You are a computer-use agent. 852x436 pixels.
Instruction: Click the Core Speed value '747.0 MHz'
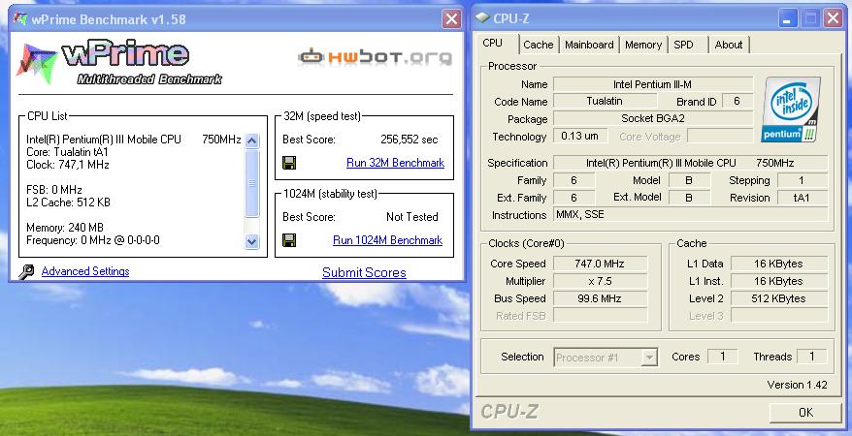point(600,264)
